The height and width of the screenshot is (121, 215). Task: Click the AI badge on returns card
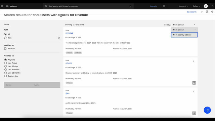[194, 83]
